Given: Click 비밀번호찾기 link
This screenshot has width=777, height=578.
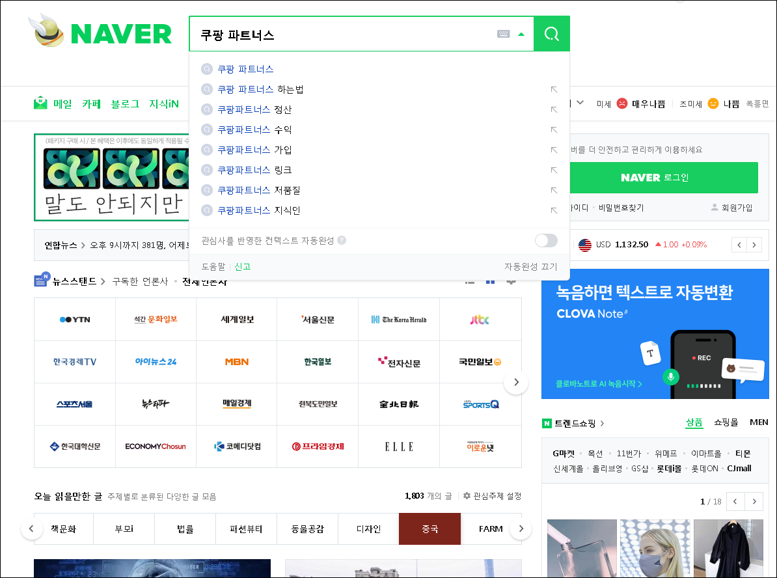Looking at the screenshot, I should (x=621, y=208).
